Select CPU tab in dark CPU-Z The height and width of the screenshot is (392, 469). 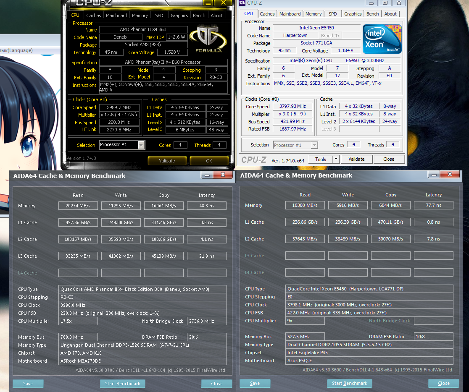[x=75, y=15]
